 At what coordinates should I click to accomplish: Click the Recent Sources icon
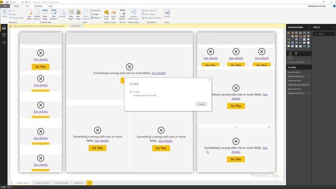[37, 13]
